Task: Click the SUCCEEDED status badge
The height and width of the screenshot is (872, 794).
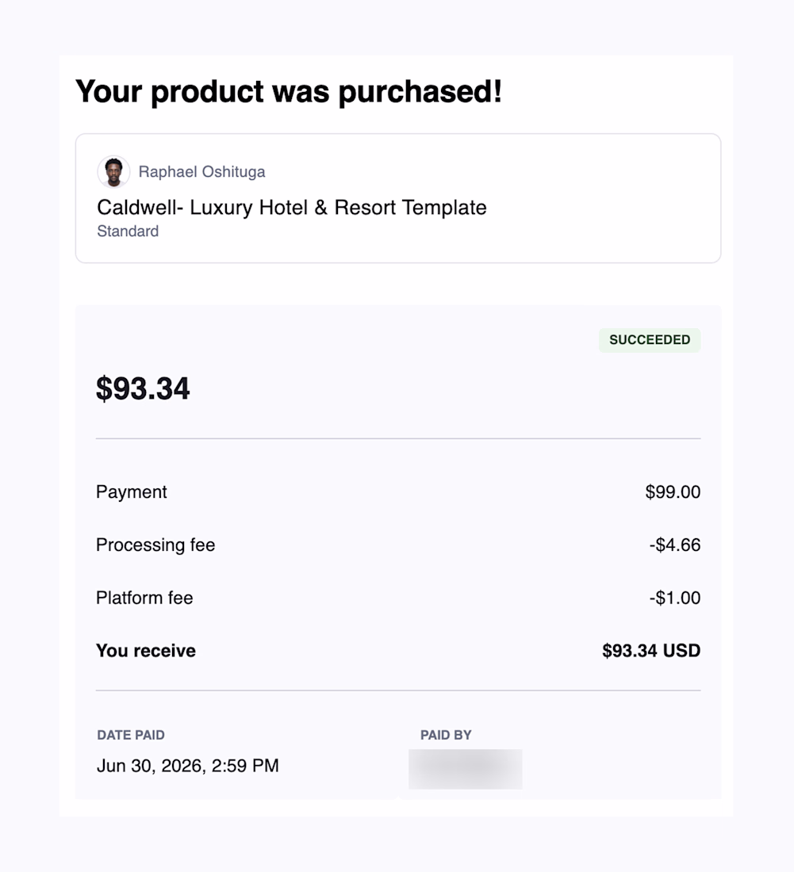Action: (x=650, y=340)
